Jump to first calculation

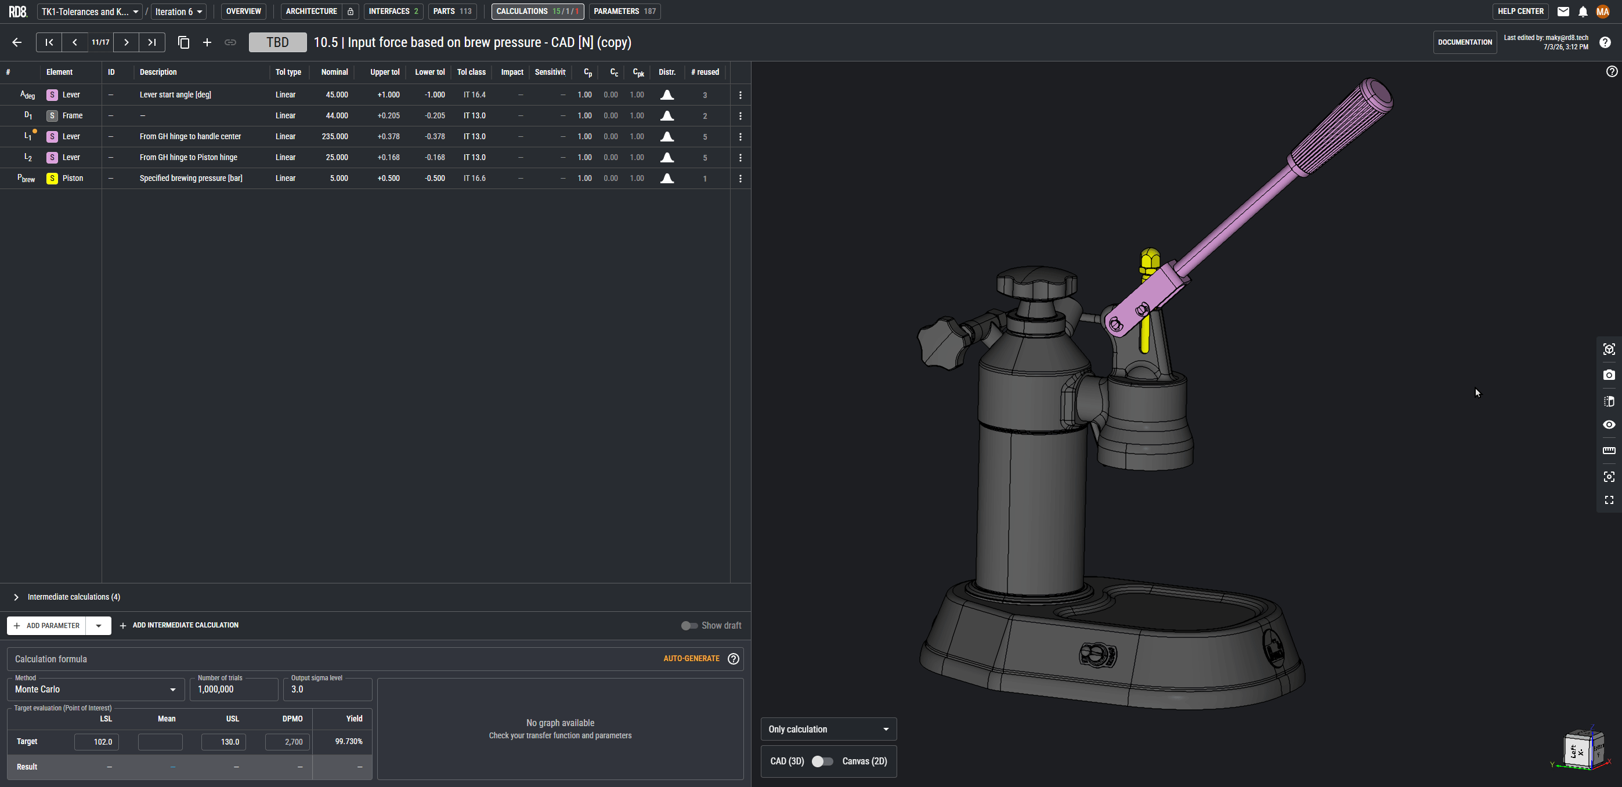click(49, 42)
